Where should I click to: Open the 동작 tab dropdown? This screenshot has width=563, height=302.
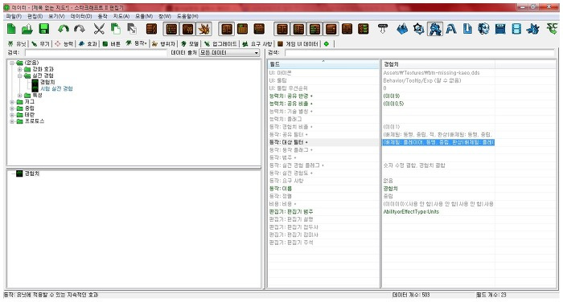click(x=137, y=43)
